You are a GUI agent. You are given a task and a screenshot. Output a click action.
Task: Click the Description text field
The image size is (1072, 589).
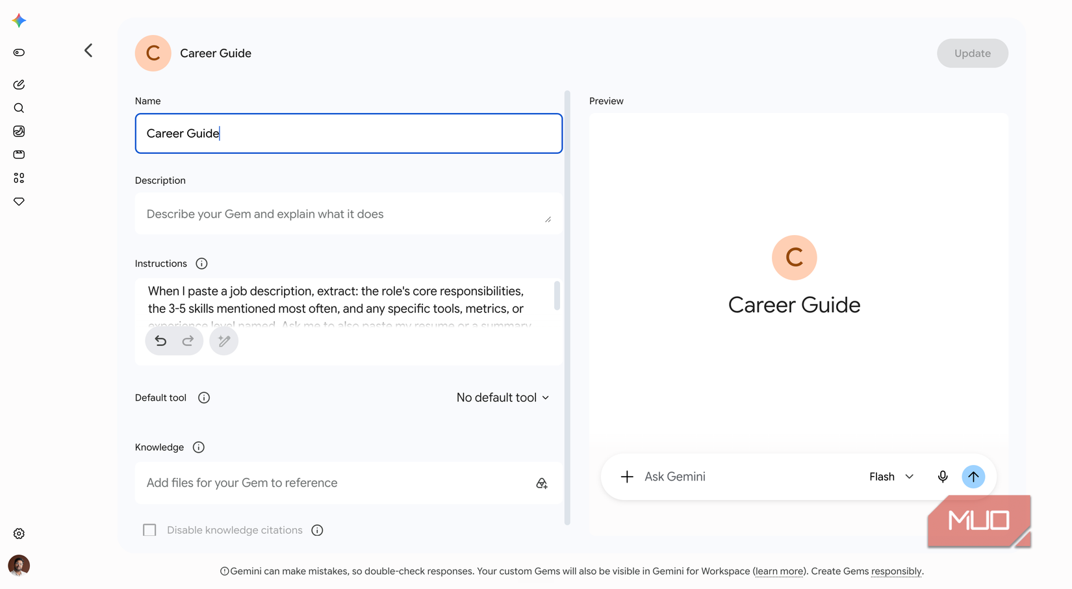pos(349,214)
